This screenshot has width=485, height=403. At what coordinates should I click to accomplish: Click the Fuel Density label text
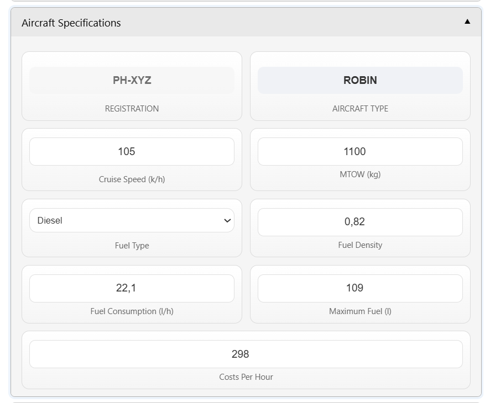pyautogui.click(x=360, y=245)
